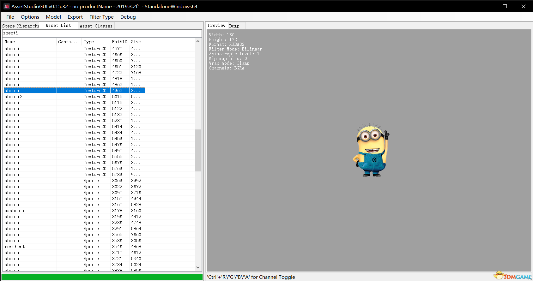Select the Sprite row with PathID 8157
Screen dimensions: 533x281
[x=74, y=199]
